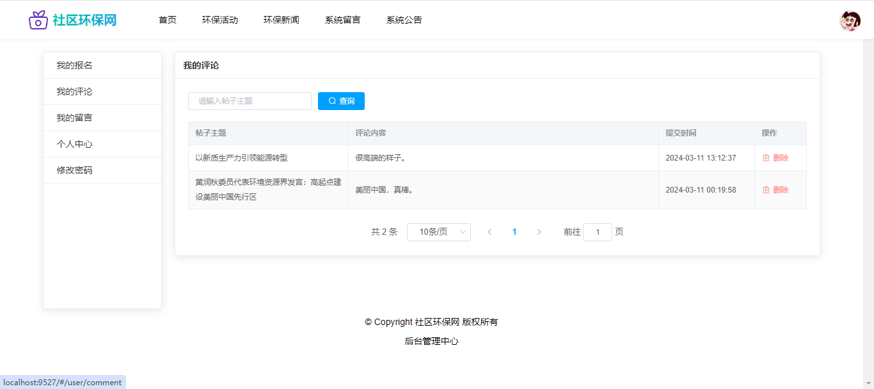Delete the 美丽中国，真棒 comment
This screenshot has height=389, width=874.
click(x=775, y=190)
